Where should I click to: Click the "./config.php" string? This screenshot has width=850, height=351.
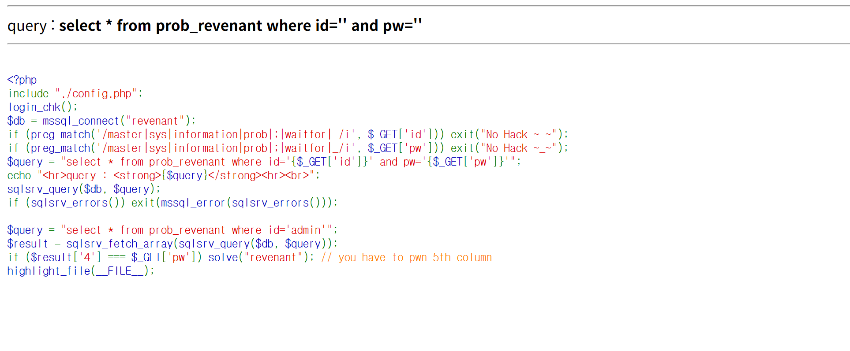96,93
